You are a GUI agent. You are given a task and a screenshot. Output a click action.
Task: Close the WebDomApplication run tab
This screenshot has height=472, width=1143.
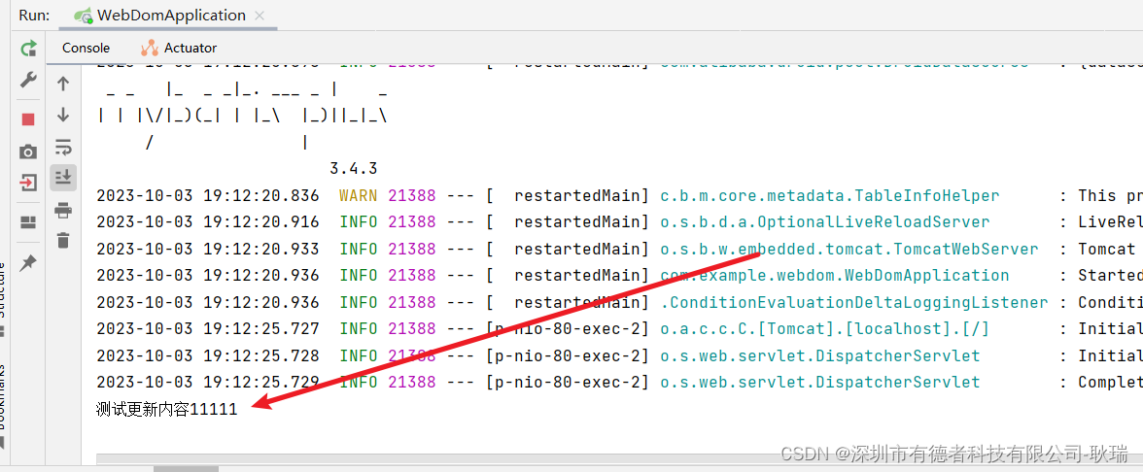click(260, 16)
